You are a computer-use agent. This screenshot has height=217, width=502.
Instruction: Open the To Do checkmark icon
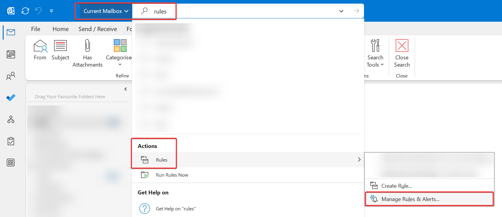coord(11,98)
